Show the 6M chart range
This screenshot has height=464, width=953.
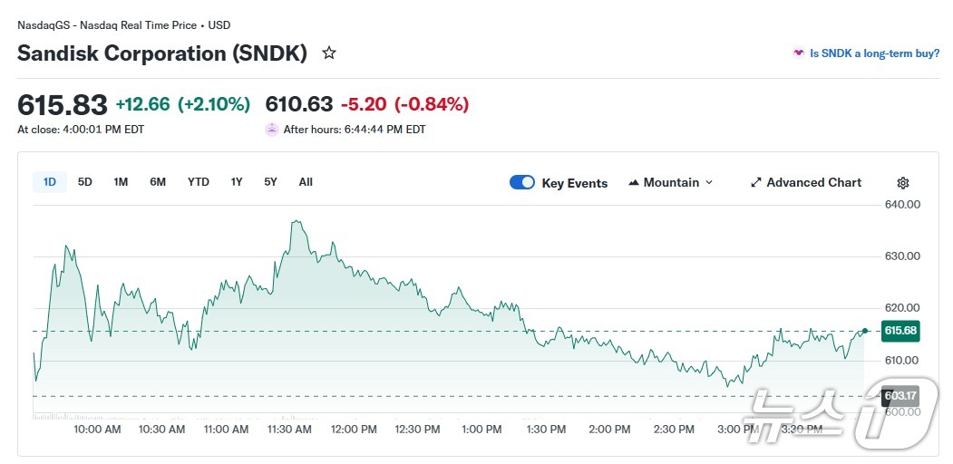[x=158, y=182]
